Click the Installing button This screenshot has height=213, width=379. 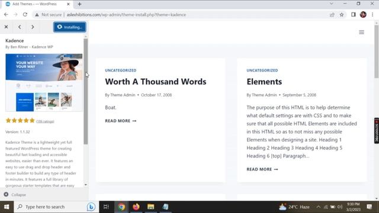point(70,27)
